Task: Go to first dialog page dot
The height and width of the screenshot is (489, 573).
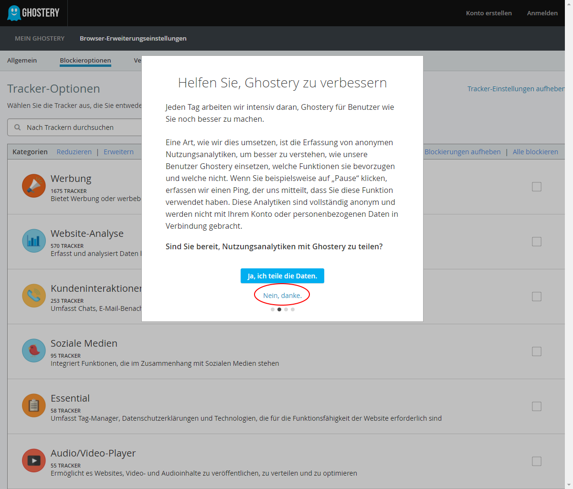Action: coord(273,309)
